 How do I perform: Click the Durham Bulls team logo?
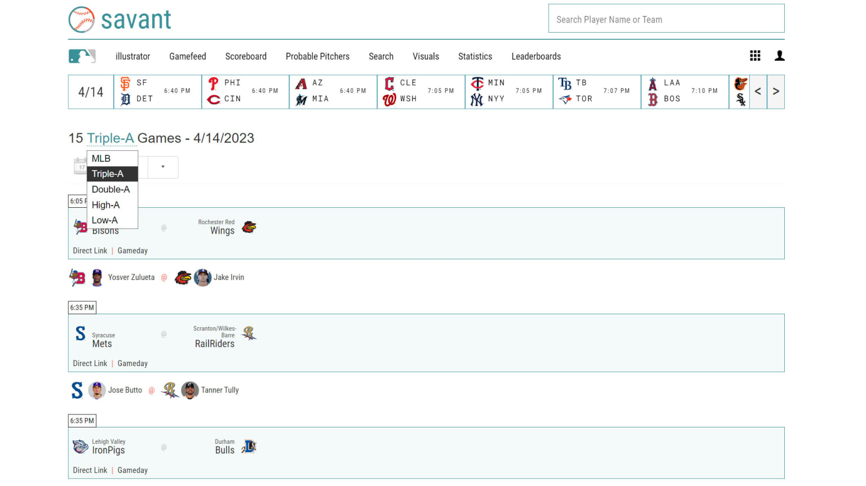point(249,447)
